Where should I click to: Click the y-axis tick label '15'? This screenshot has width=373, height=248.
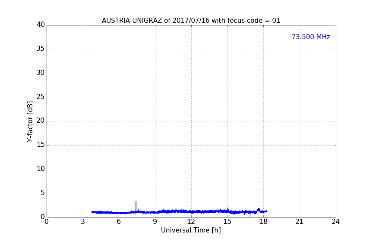41,145
